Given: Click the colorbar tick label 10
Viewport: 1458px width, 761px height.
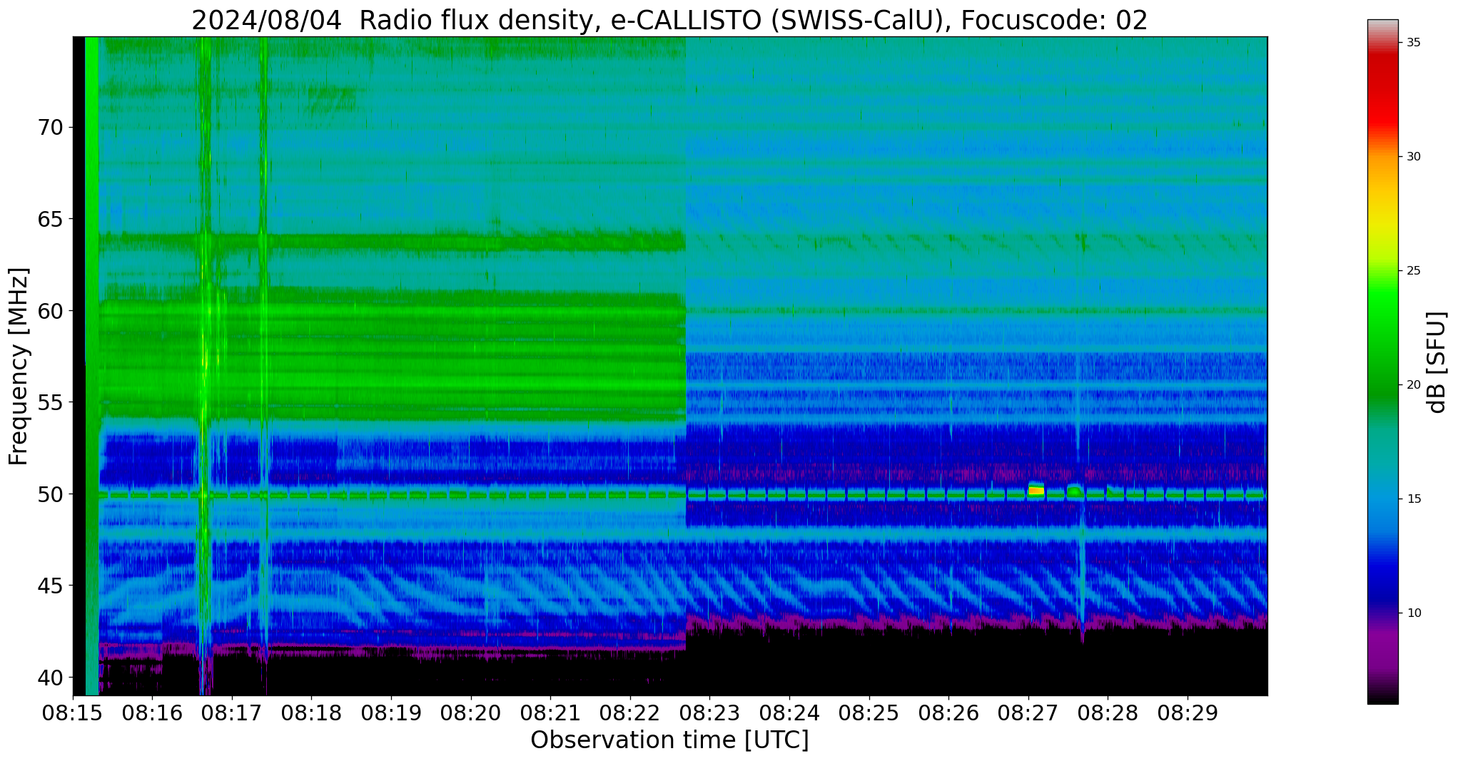Looking at the screenshot, I should pyautogui.click(x=1413, y=613).
